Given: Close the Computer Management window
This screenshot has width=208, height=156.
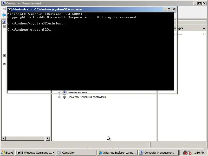Looking at the screenshot, I should (204, 3).
